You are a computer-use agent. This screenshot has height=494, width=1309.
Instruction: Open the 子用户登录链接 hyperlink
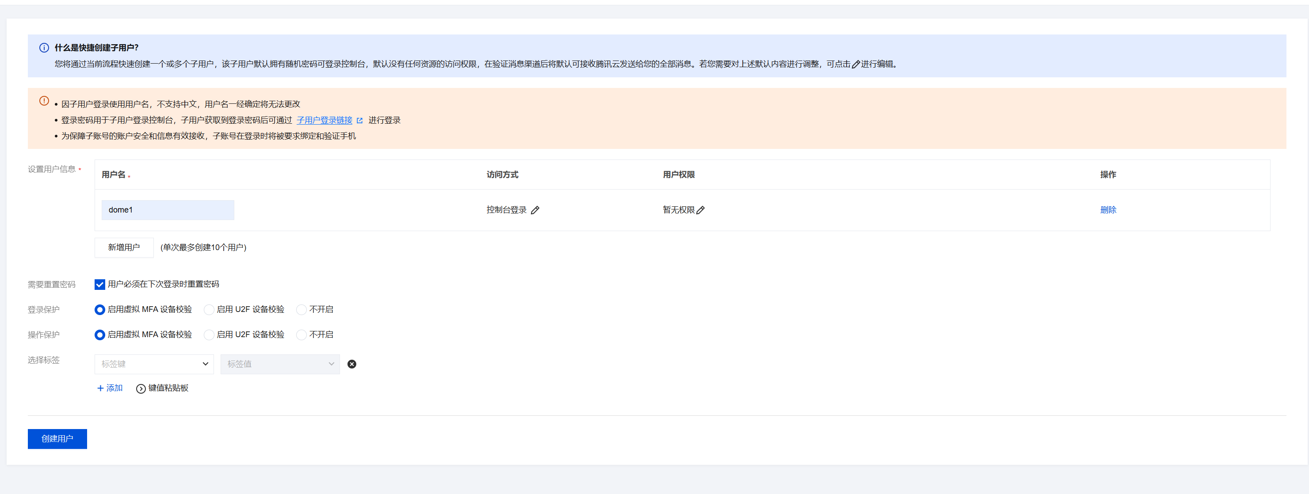coord(324,120)
